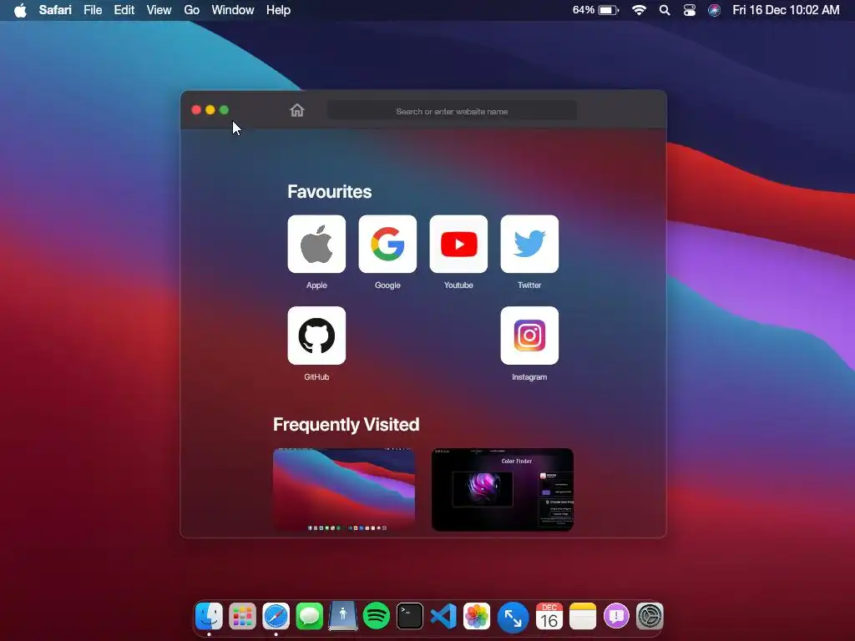
Task: Open Spotlight search magnifier icon
Action: tap(664, 10)
